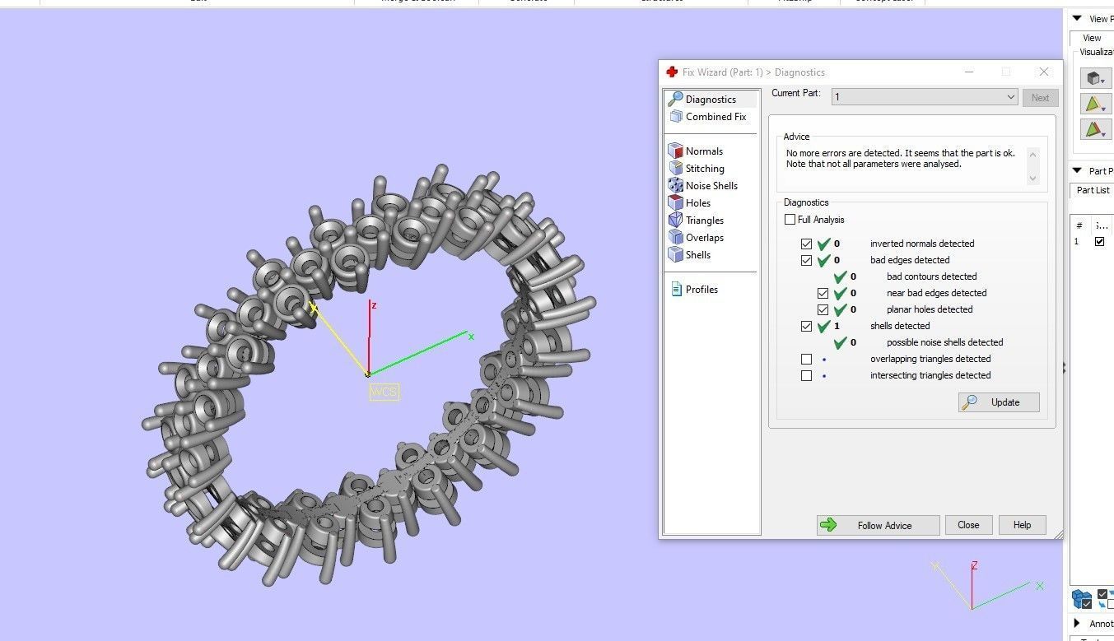This screenshot has height=641, width=1114.
Task: Go to the Normals fixing page
Action: tap(704, 151)
